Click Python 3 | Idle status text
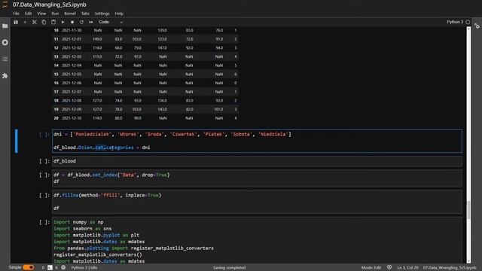482x271 pixels. (84, 268)
